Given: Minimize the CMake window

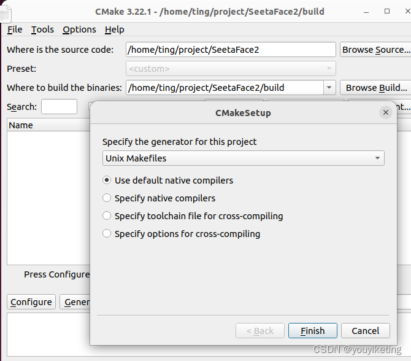Looking at the screenshot, I should [366, 12].
